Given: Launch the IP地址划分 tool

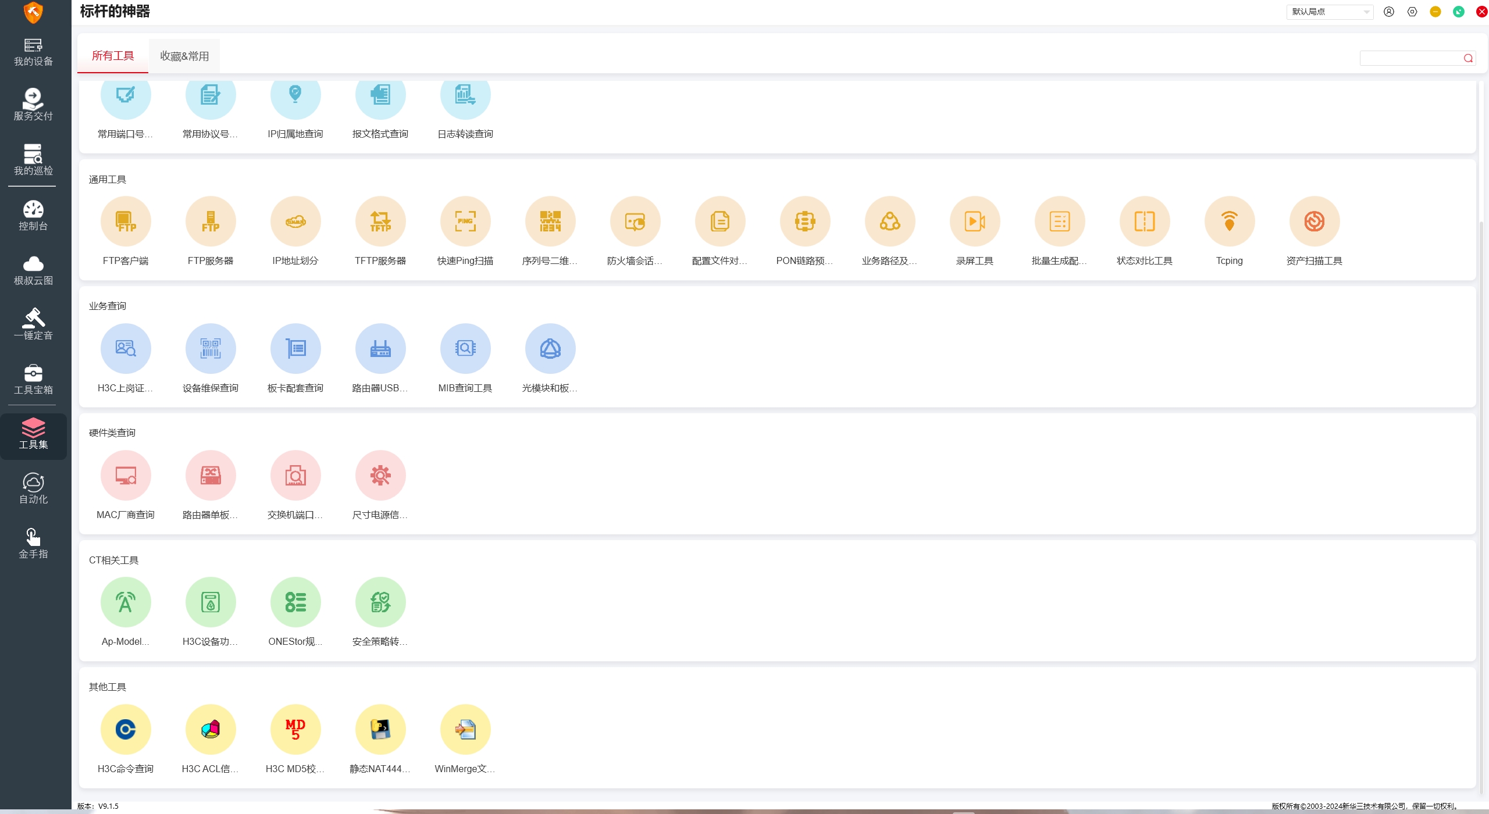Looking at the screenshot, I should [295, 222].
